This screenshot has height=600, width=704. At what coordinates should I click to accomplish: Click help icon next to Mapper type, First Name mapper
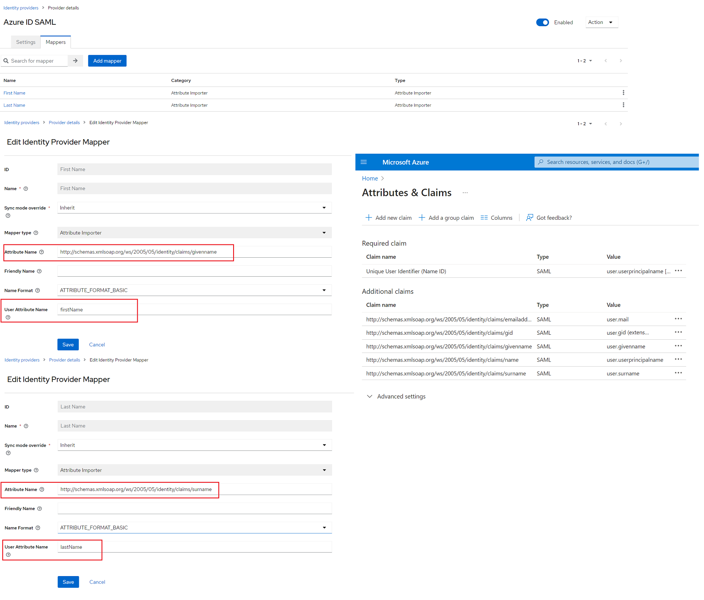[x=36, y=233]
